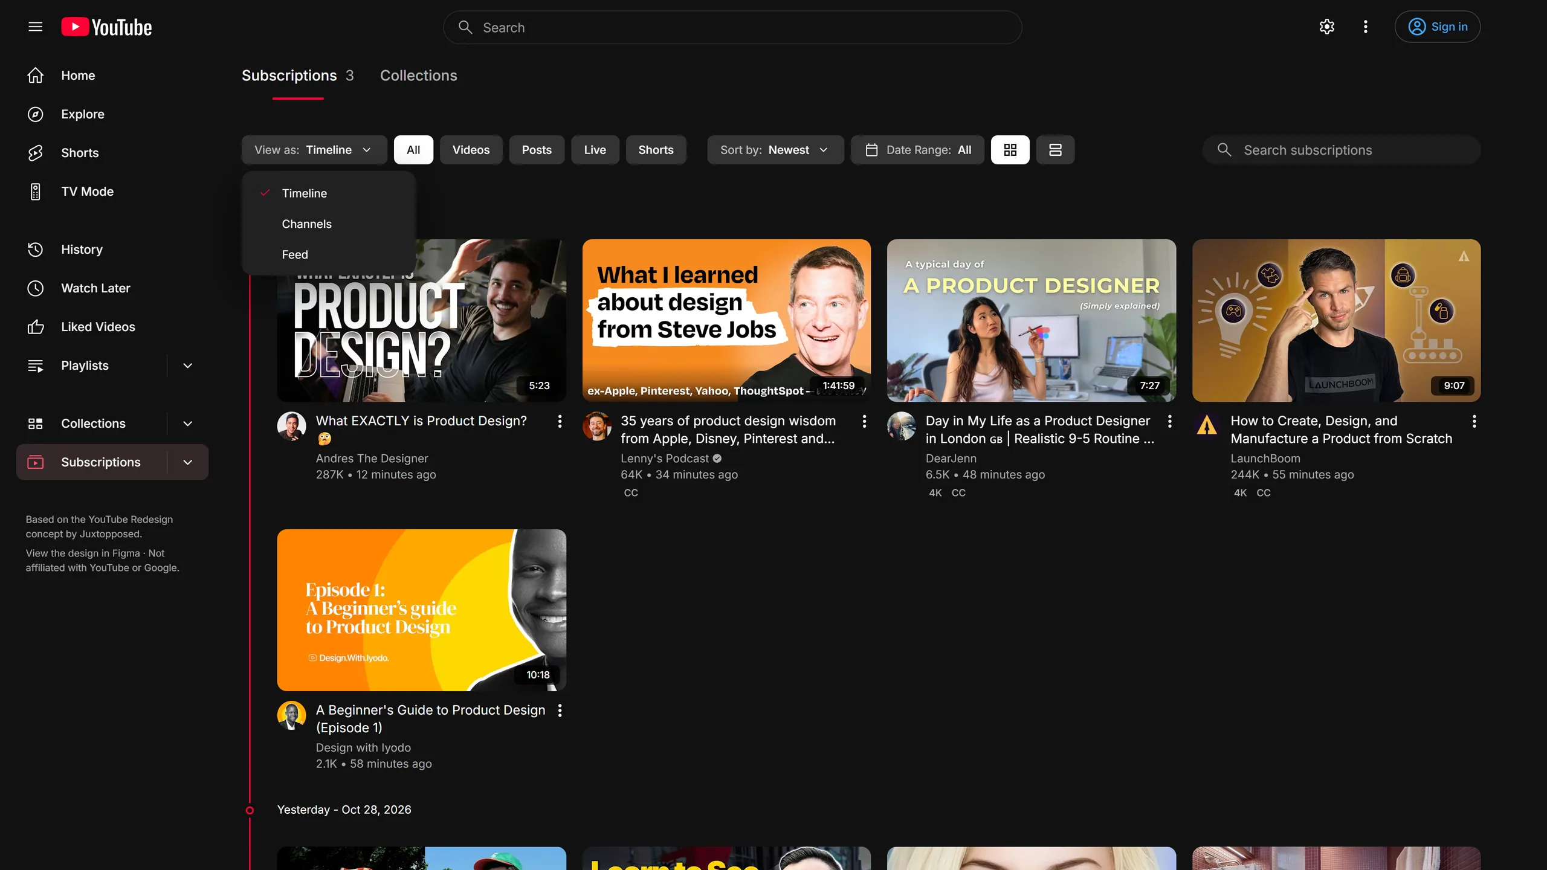1547x870 pixels.
Task: Switch to the Collections tab
Action: 418,76
